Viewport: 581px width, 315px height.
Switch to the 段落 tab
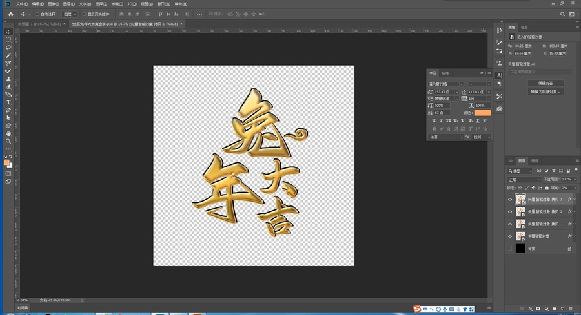(x=445, y=73)
